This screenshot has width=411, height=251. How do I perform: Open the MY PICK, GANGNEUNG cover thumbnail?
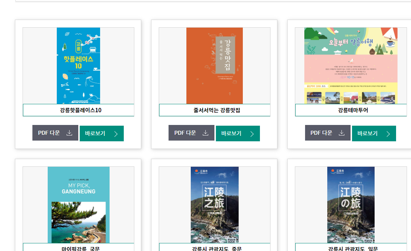click(x=79, y=205)
